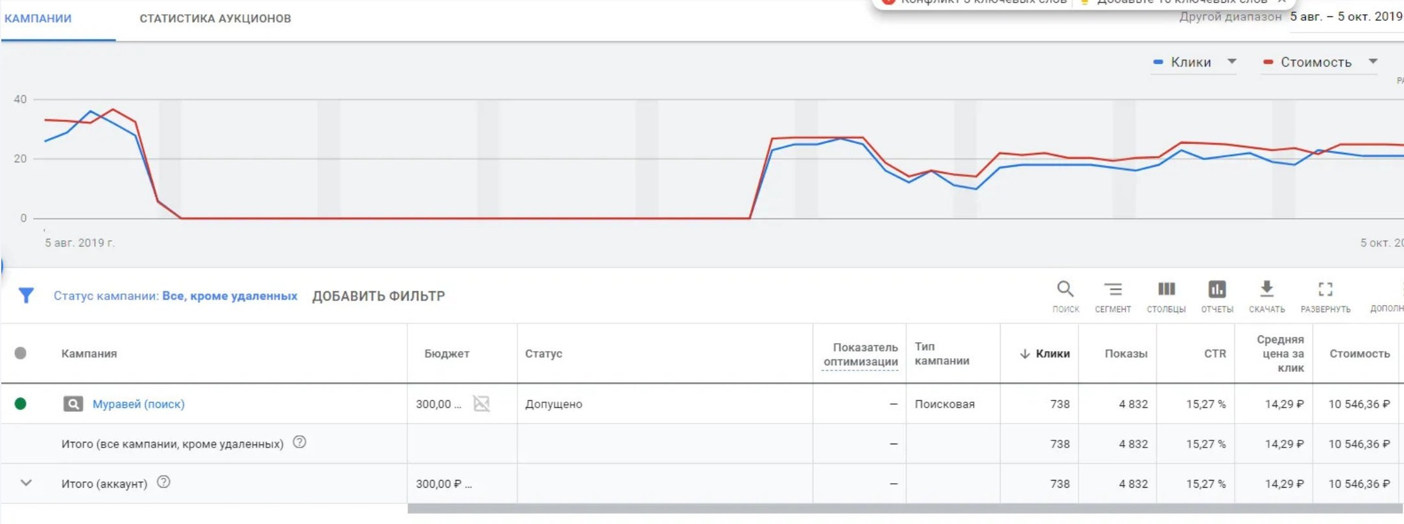Switch to the Кампании tab
Screen dimensions: 1404x524
coord(38,19)
